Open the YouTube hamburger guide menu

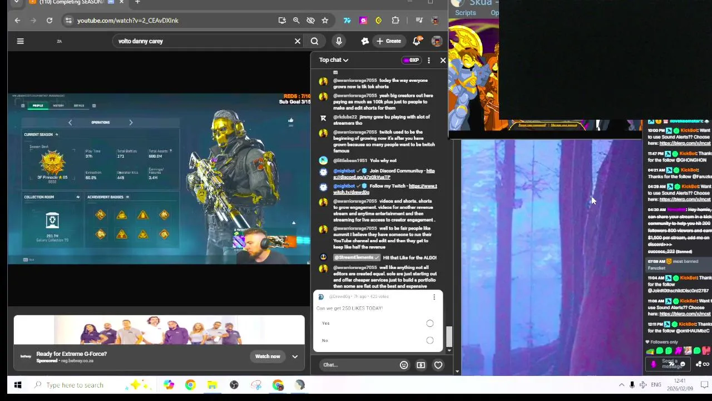click(20, 41)
